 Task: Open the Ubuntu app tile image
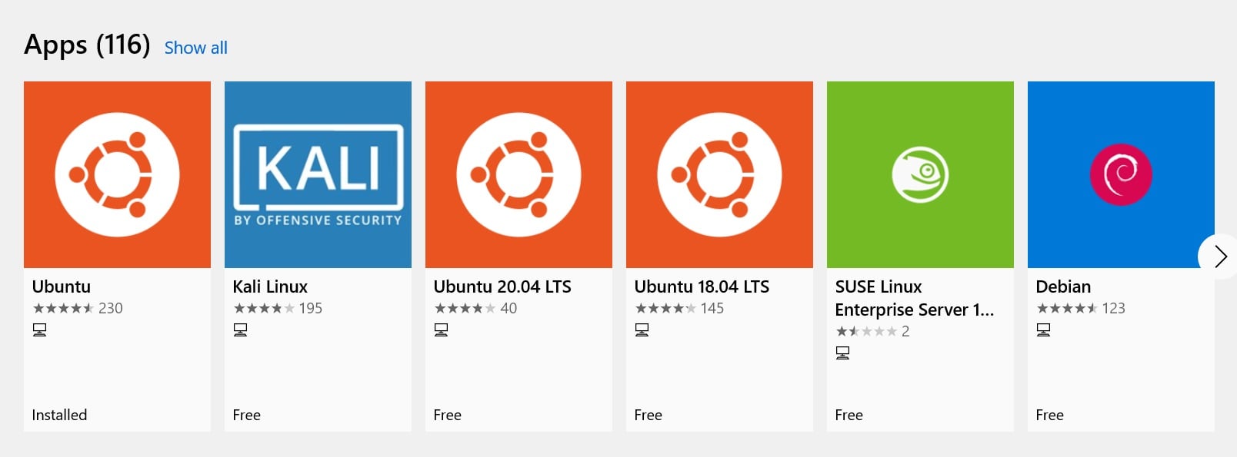coord(117,174)
